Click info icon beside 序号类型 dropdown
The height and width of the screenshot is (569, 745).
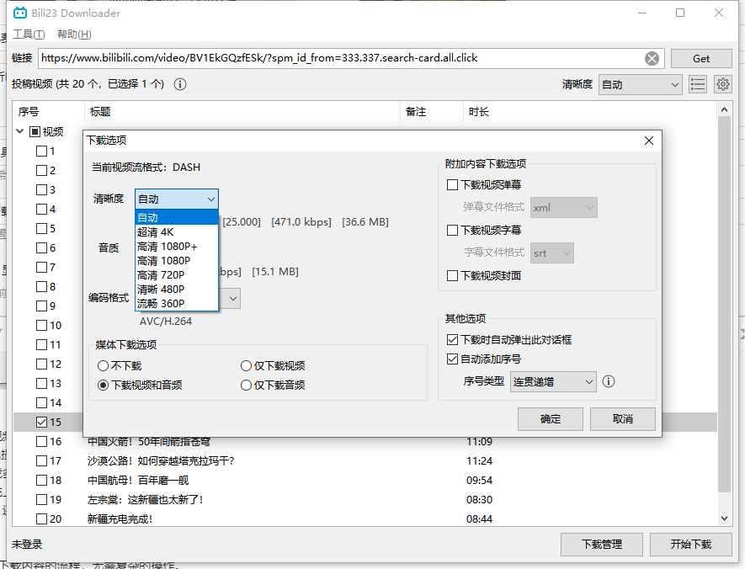coord(609,381)
